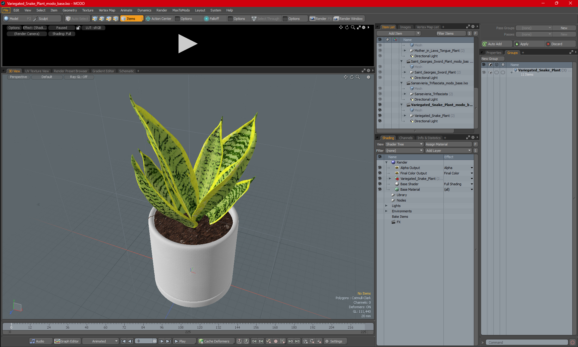Click Auto Add in Pass Groups
The width and height of the screenshot is (578, 347).
tap(497, 44)
